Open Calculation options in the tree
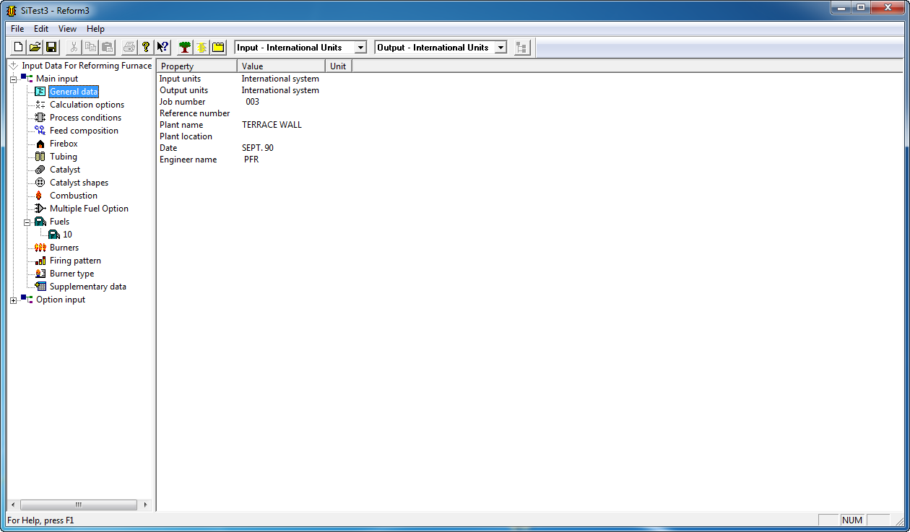The image size is (910, 532). click(87, 105)
